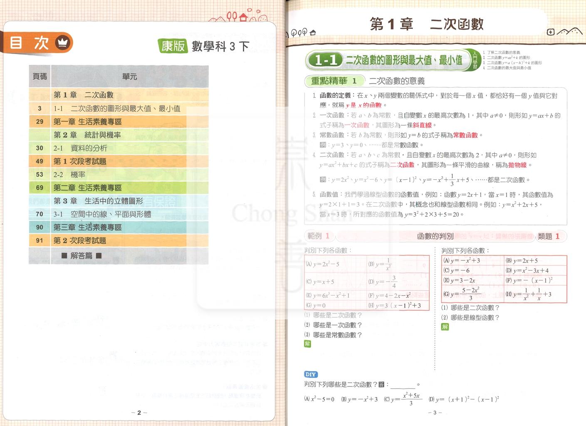Open 第 1 次段考試題 on page 49

click(119, 161)
